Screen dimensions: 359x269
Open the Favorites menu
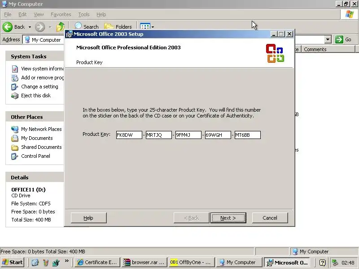[x=61, y=14]
